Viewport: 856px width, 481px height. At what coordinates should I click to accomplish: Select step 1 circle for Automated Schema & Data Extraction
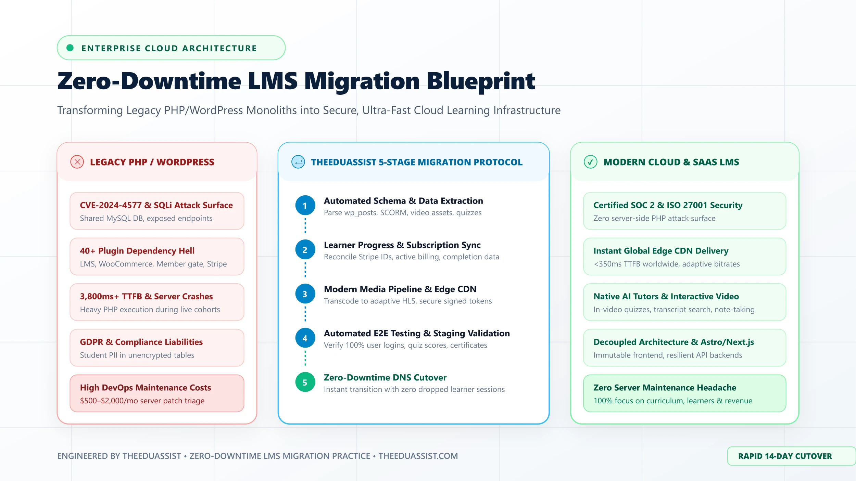[x=305, y=205]
